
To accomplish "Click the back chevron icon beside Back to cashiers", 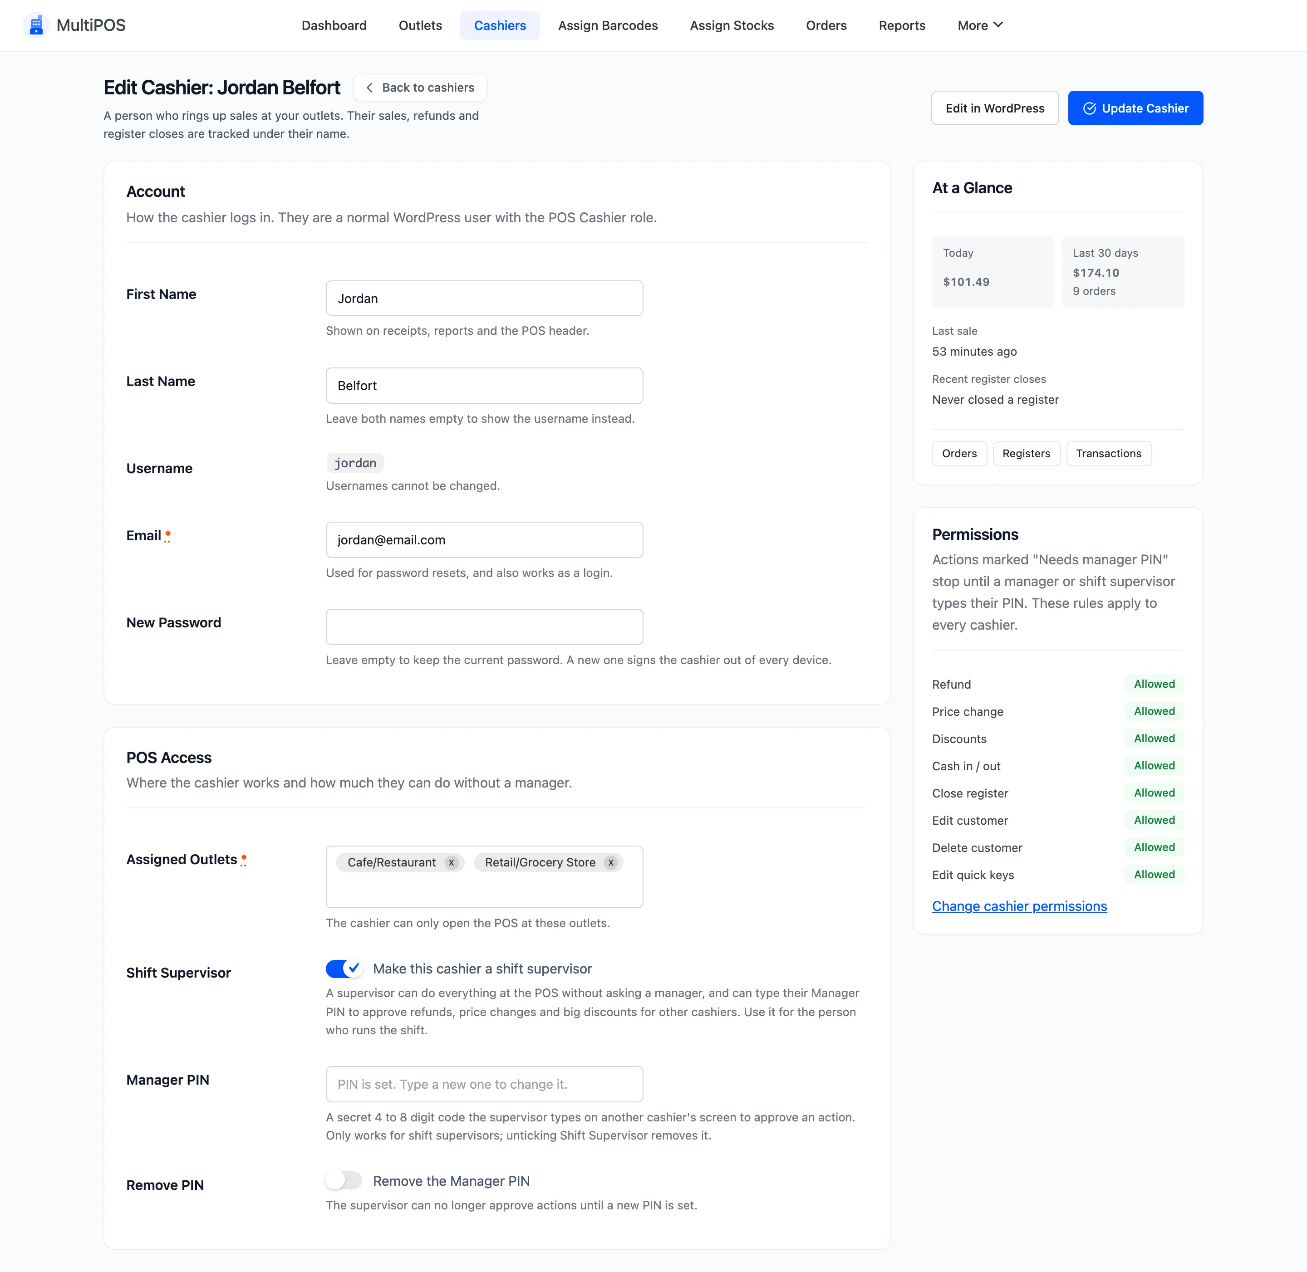I will pyautogui.click(x=369, y=88).
